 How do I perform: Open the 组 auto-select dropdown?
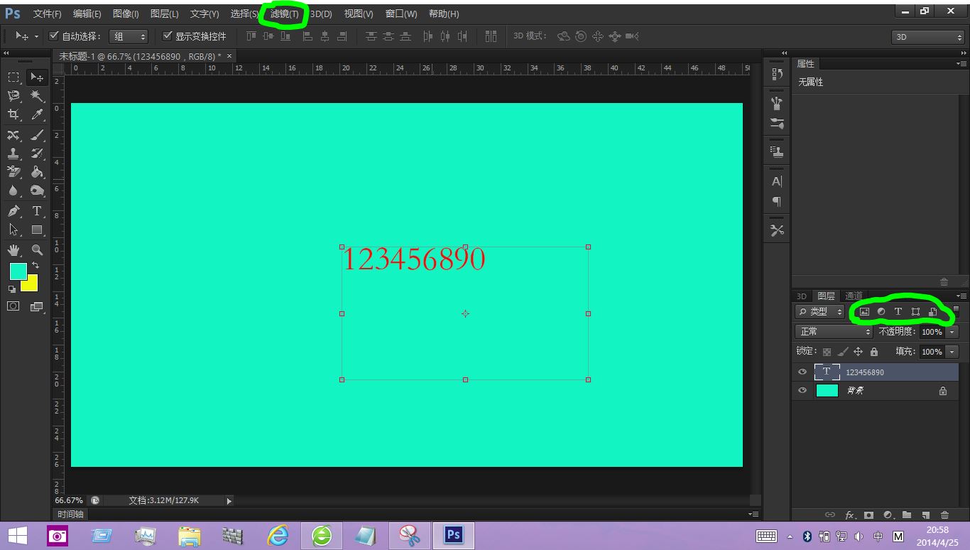pyautogui.click(x=129, y=36)
